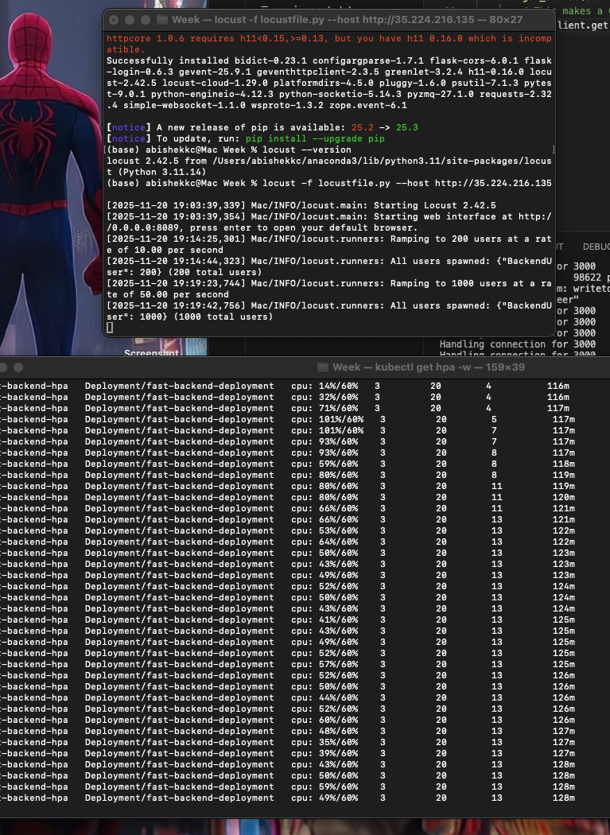Click the HPA row showing cpu: 53%/60%
This screenshot has height=835, width=610.
click(x=287, y=530)
